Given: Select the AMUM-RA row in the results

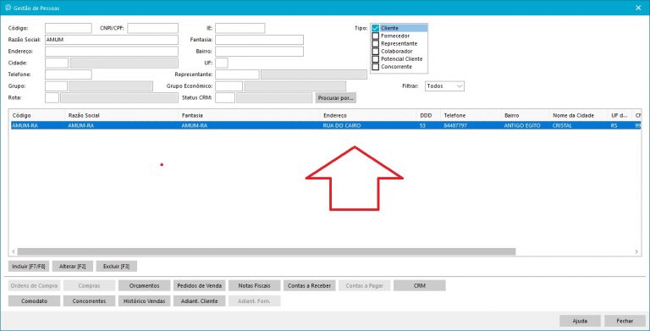Looking at the screenshot, I should (x=325, y=125).
